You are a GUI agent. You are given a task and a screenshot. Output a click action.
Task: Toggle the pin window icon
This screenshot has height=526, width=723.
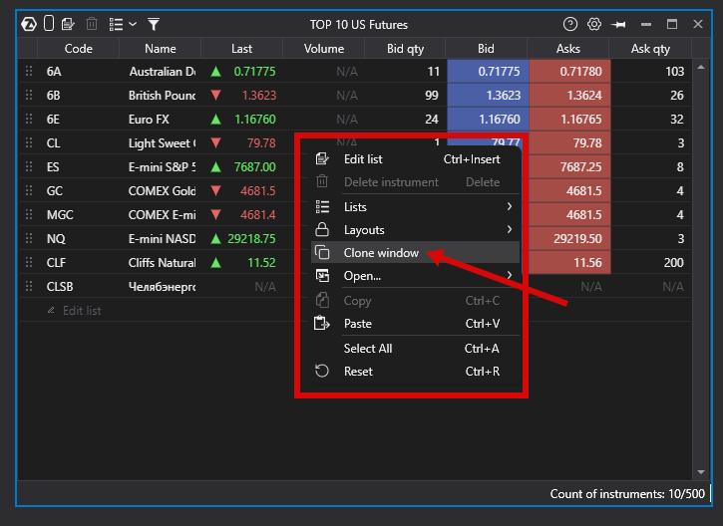[618, 25]
